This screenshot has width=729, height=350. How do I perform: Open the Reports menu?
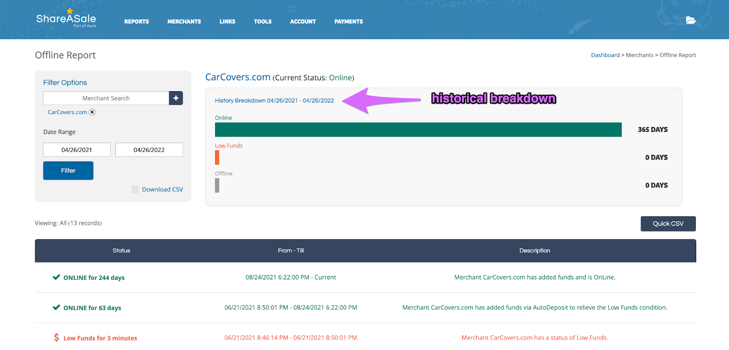[x=137, y=21]
